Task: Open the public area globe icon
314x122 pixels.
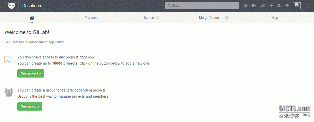Action: (246, 6)
